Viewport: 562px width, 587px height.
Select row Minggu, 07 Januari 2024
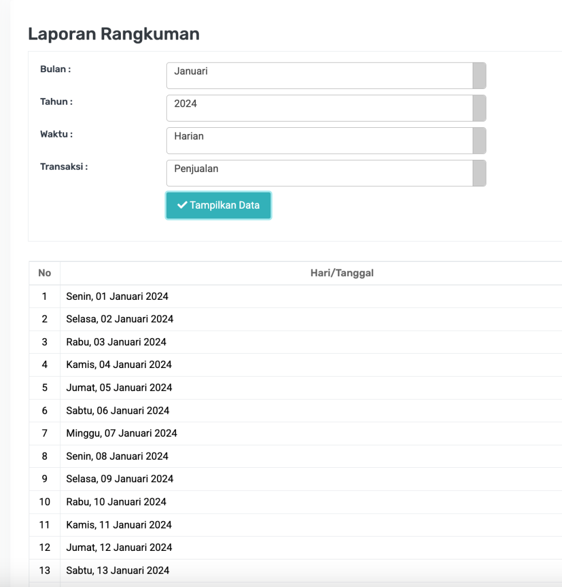tap(121, 433)
